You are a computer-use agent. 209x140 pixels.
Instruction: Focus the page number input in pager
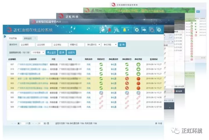click(22, 123)
